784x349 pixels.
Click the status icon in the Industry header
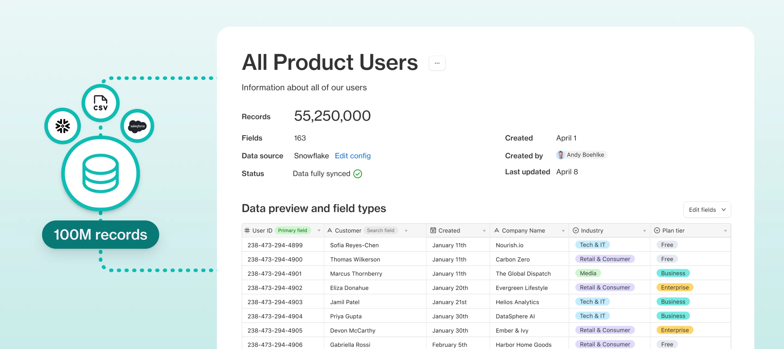[576, 231]
